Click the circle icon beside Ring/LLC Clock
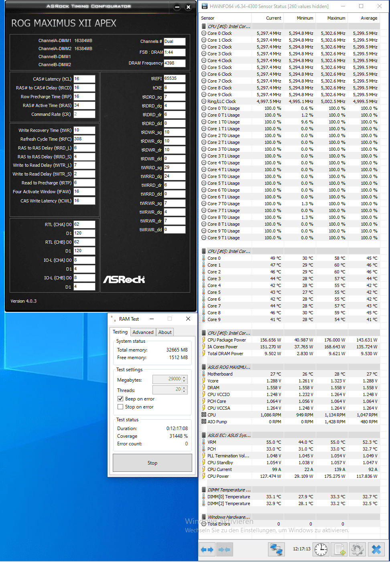The image size is (390, 562). [204, 101]
